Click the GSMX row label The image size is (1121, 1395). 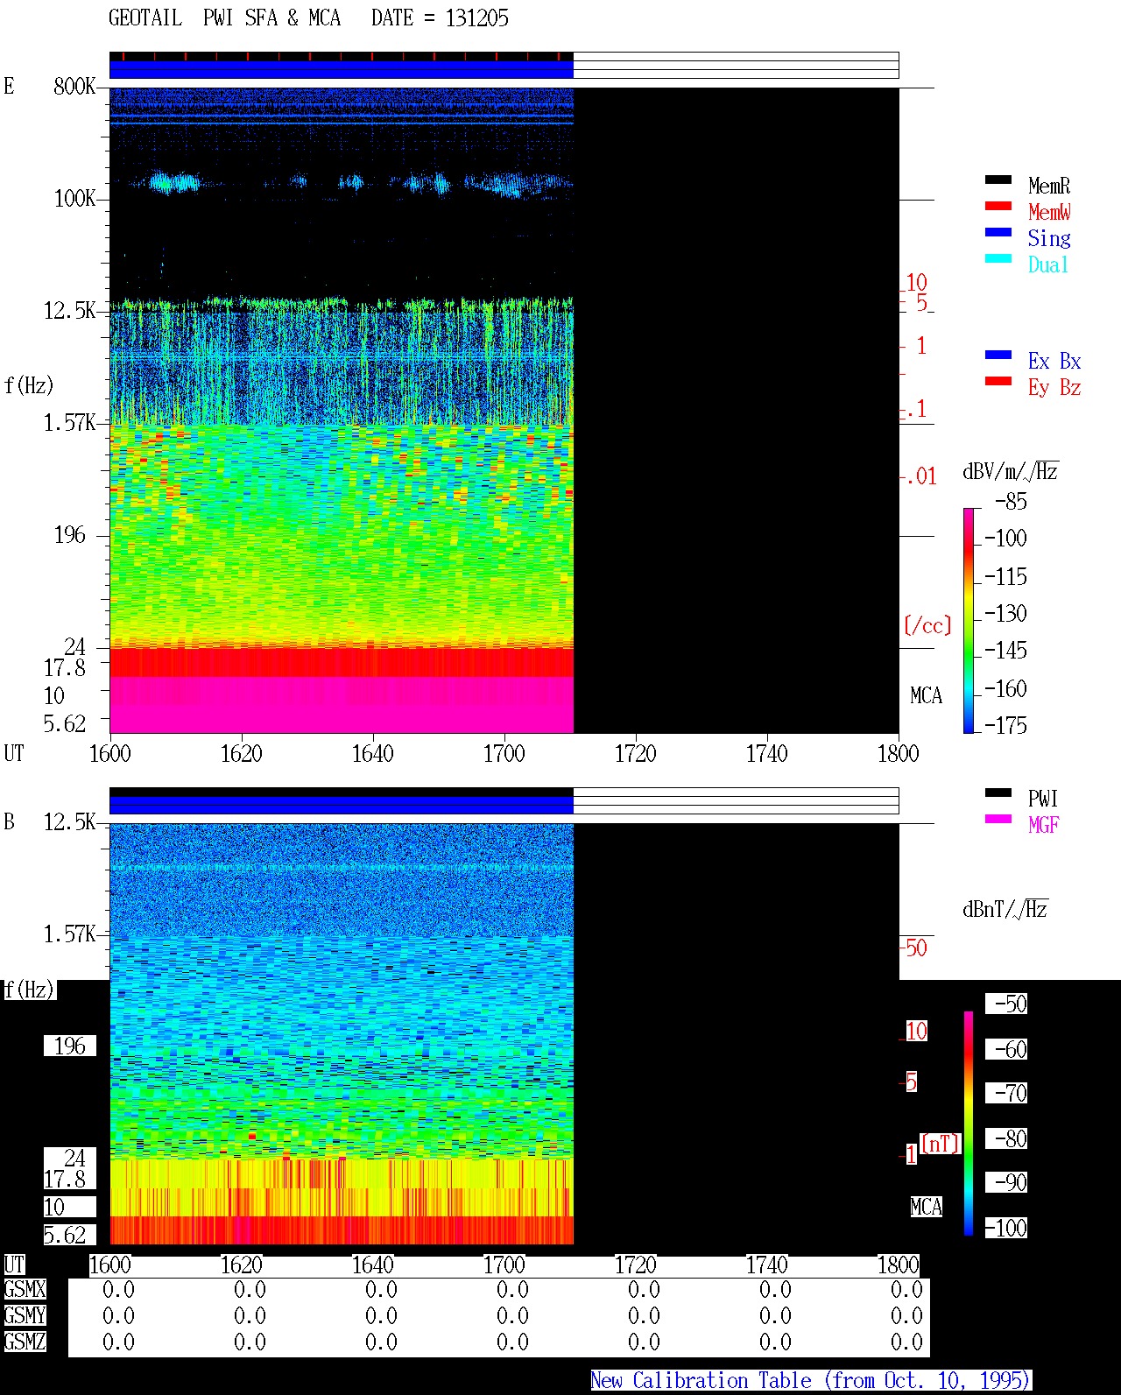25,1289
